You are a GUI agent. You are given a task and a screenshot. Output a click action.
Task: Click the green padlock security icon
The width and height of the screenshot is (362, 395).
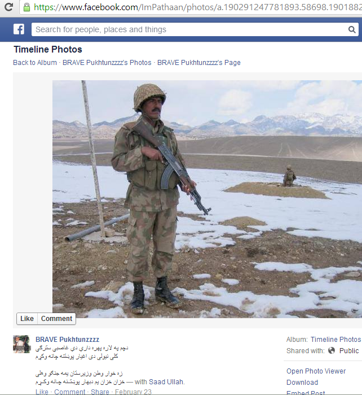27,7
